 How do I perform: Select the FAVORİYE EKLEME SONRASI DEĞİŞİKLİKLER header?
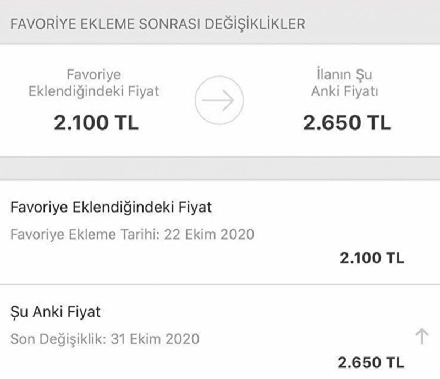pyautogui.click(x=158, y=24)
